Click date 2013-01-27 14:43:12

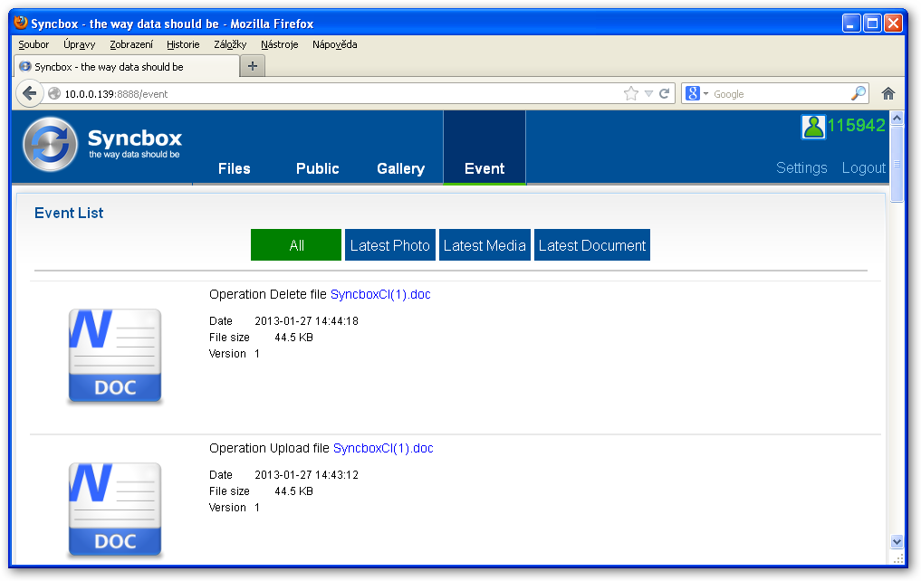[x=307, y=475]
